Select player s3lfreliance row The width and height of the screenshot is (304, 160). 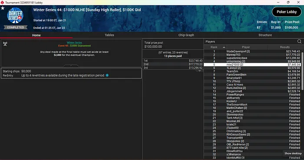252,154
